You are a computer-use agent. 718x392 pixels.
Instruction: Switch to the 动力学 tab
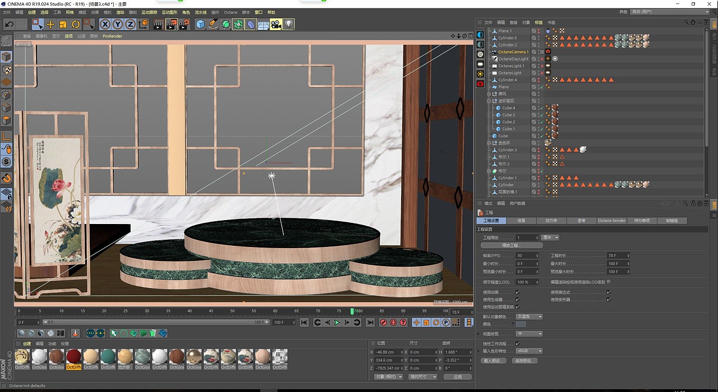551,221
